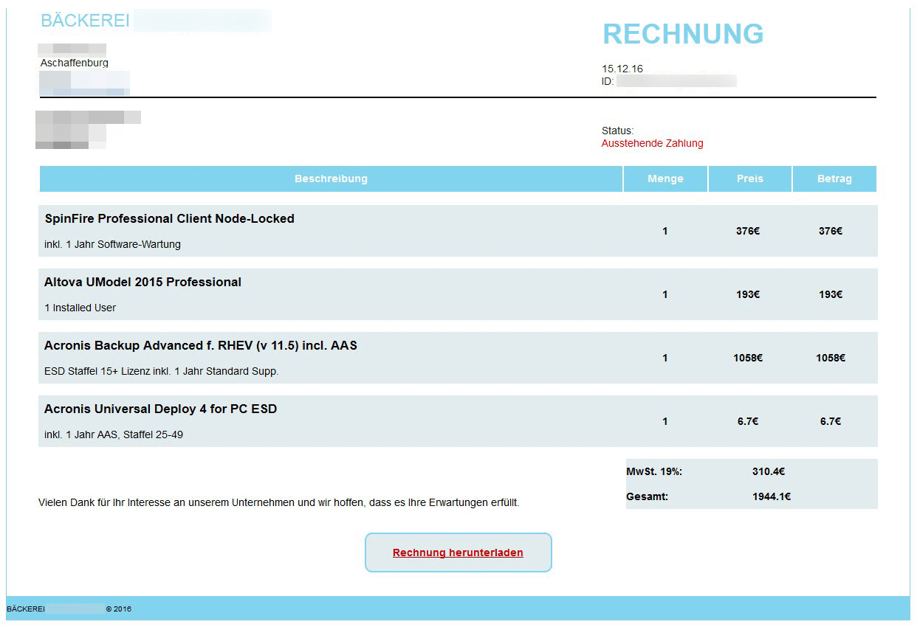The width and height of the screenshot is (917, 627).
Task: Click the Universal Deploy quantity value 1
Action: (x=664, y=421)
